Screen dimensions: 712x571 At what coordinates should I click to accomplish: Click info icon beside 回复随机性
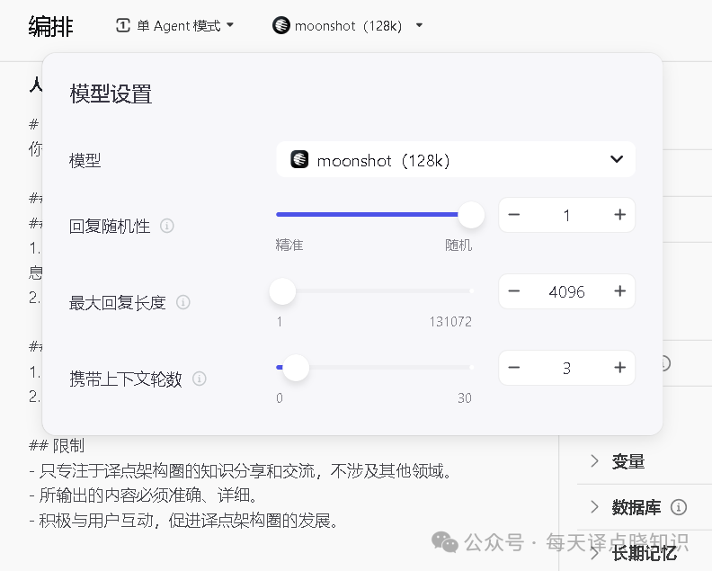tap(167, 226)
